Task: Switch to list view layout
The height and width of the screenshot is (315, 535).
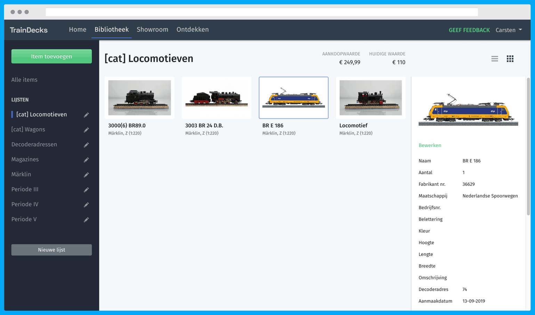Action: coord(494,59)
